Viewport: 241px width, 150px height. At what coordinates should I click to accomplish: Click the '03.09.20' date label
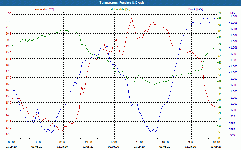216,146
